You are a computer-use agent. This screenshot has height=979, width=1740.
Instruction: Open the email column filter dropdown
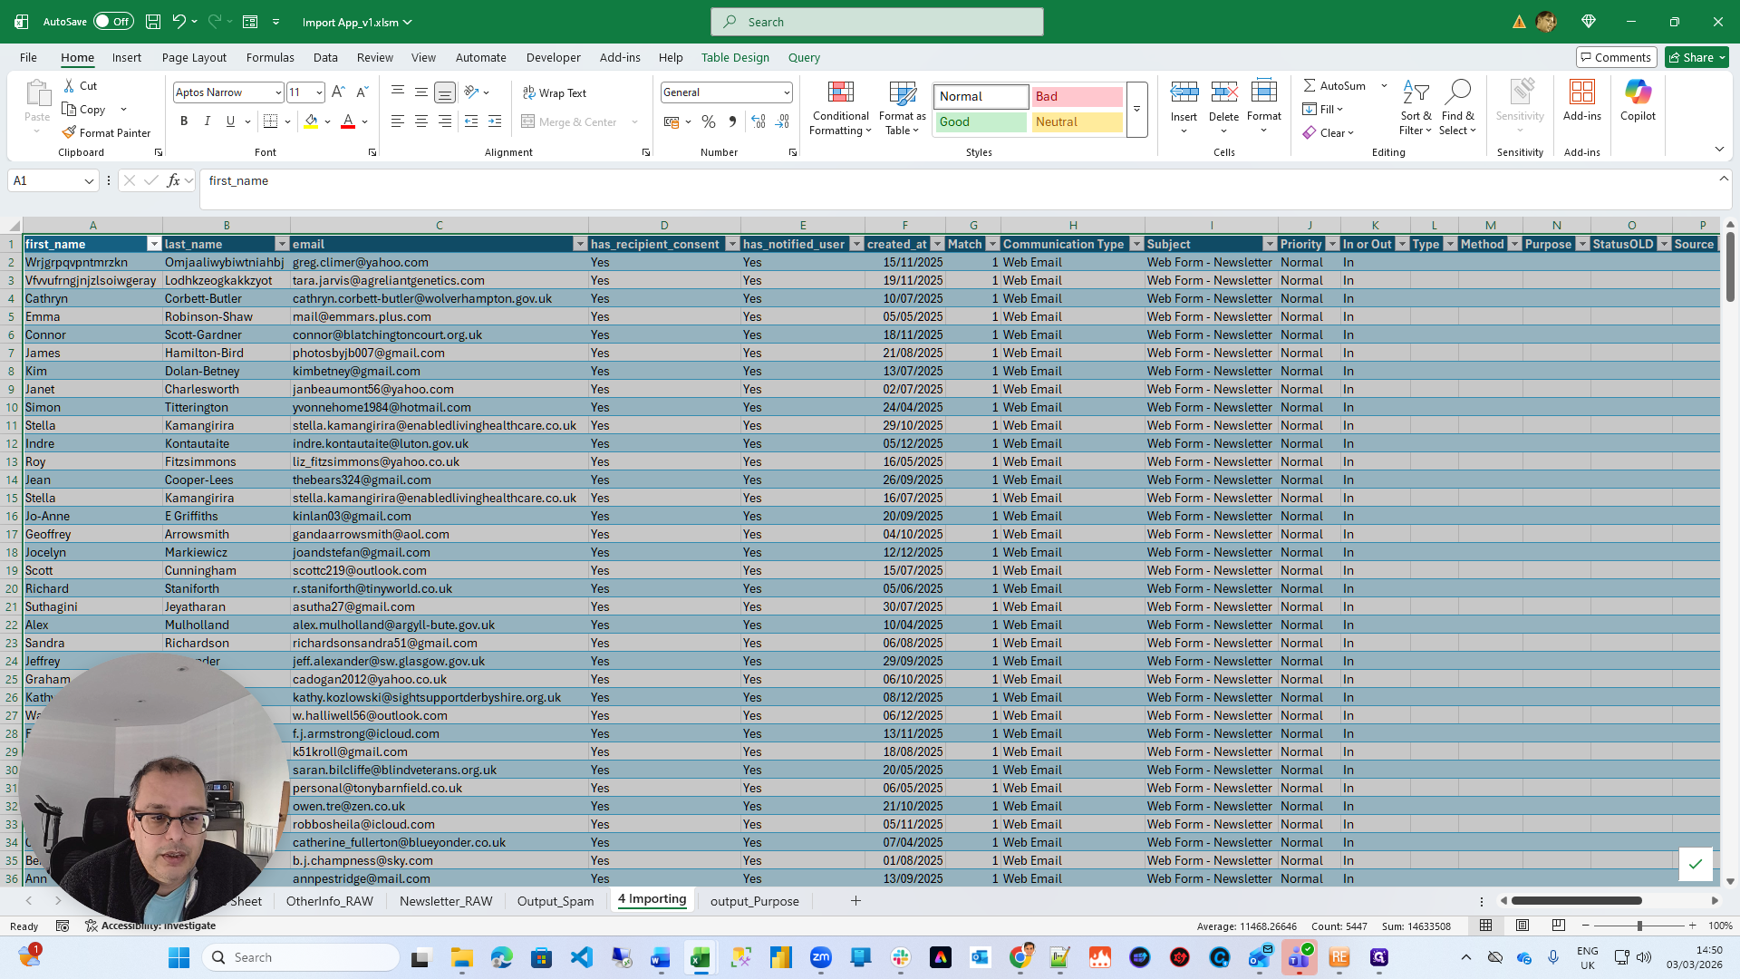(x=580, y=244)
